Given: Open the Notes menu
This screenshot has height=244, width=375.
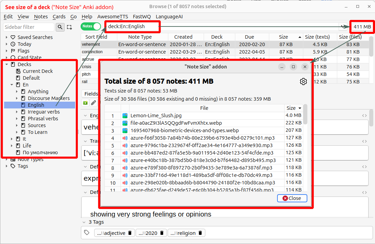Looking at the screenshot, I should (41, 17).
